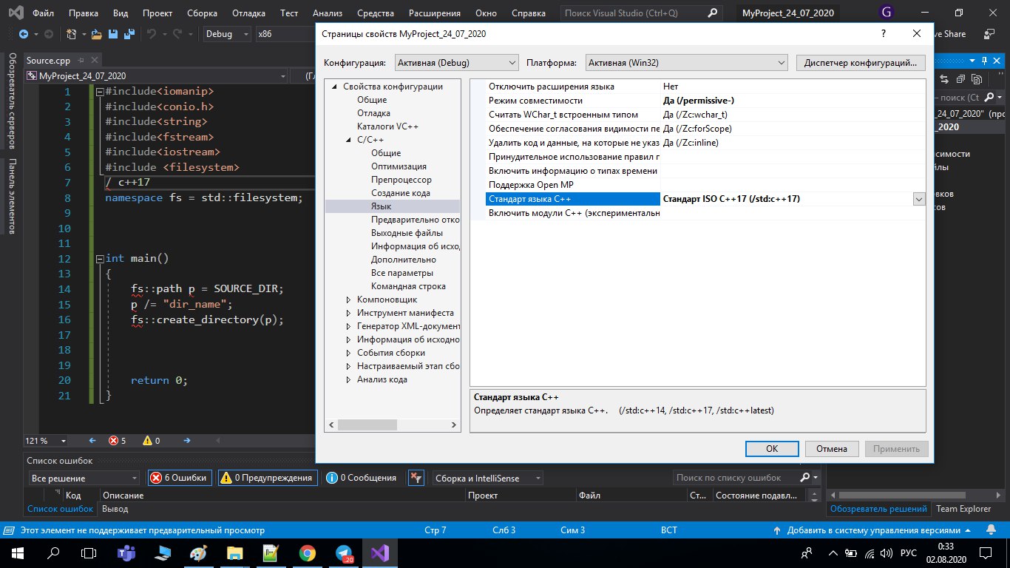Toggle the 0 Сообщения filter button

[x=362, y=478]
